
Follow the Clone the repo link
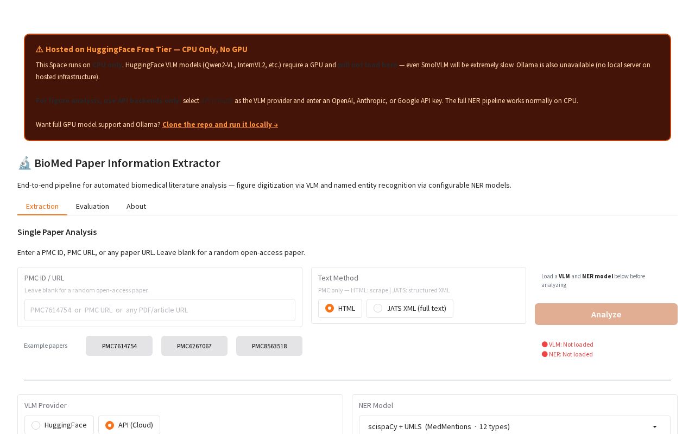coord(220,124)
